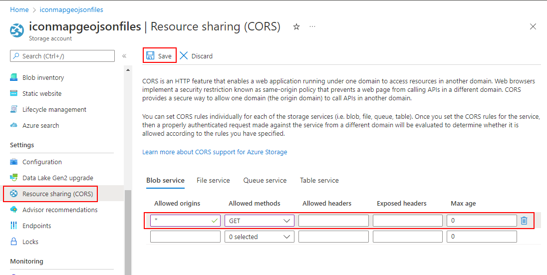Click Max age field in second row

pos(482,237)
